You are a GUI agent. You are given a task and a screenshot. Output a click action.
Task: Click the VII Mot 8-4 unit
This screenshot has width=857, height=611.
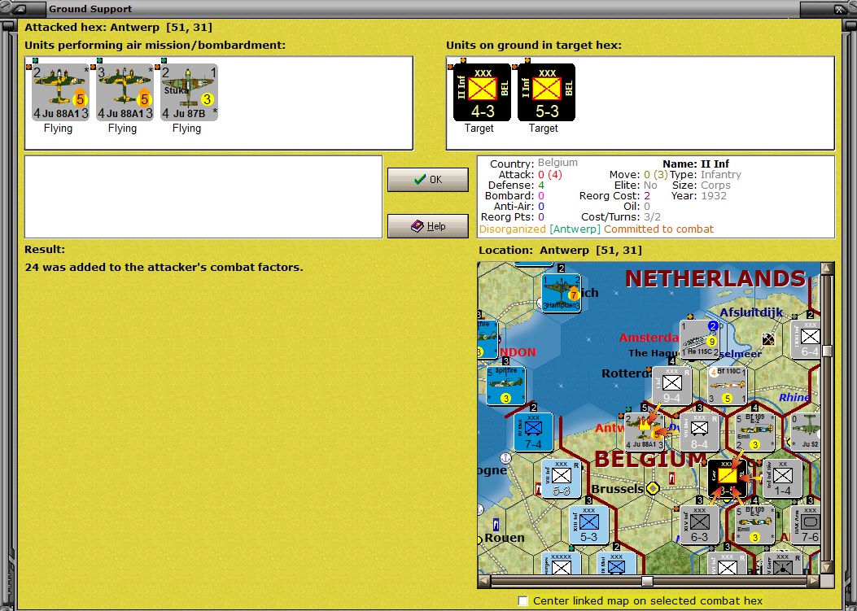(700, 432)
